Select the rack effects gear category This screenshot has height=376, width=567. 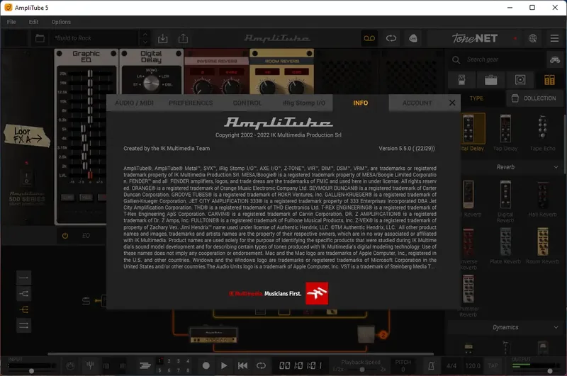point(549,80)
